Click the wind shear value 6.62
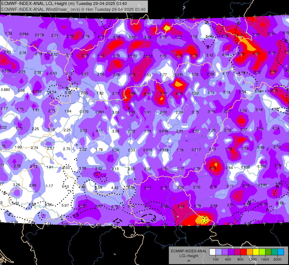The image size is (289, 265). pos(257,72)
